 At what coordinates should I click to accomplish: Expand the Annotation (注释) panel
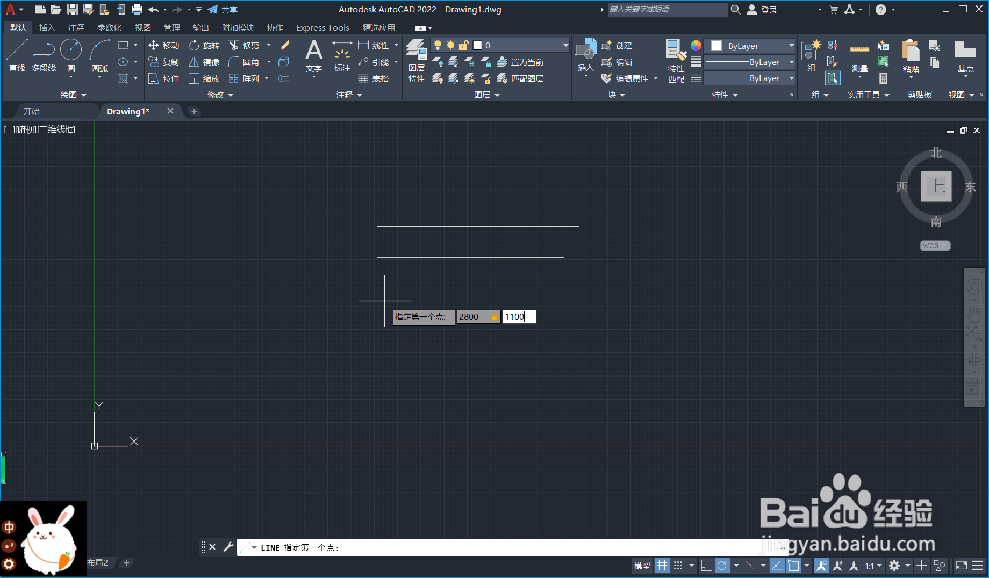pyautogui.click(x=349, y=95)
